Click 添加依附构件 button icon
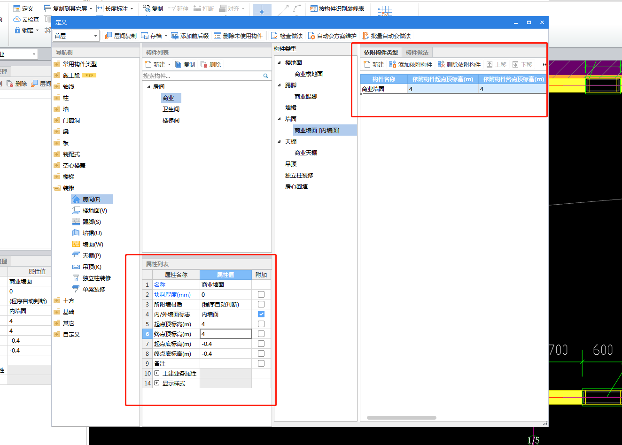The width and height of the screenshot is (622, 445). coord(393,64)
